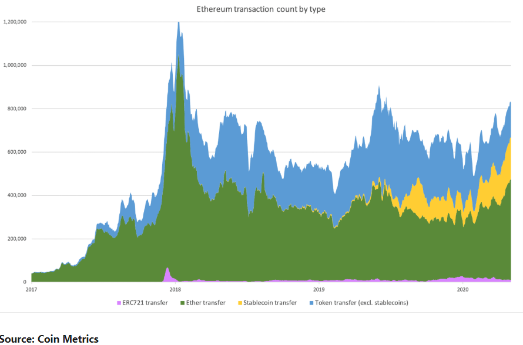Image resolution: width=523 pixels, height=345 pixels.
Task: Click the 'Source: Coin Metrics' text
Action: [49, 338]
